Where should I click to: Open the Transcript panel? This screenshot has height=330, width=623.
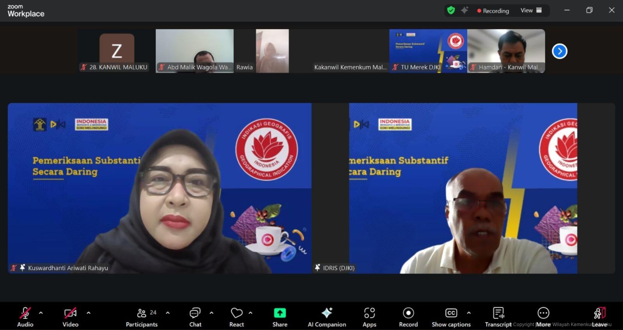tap(498, 313)
